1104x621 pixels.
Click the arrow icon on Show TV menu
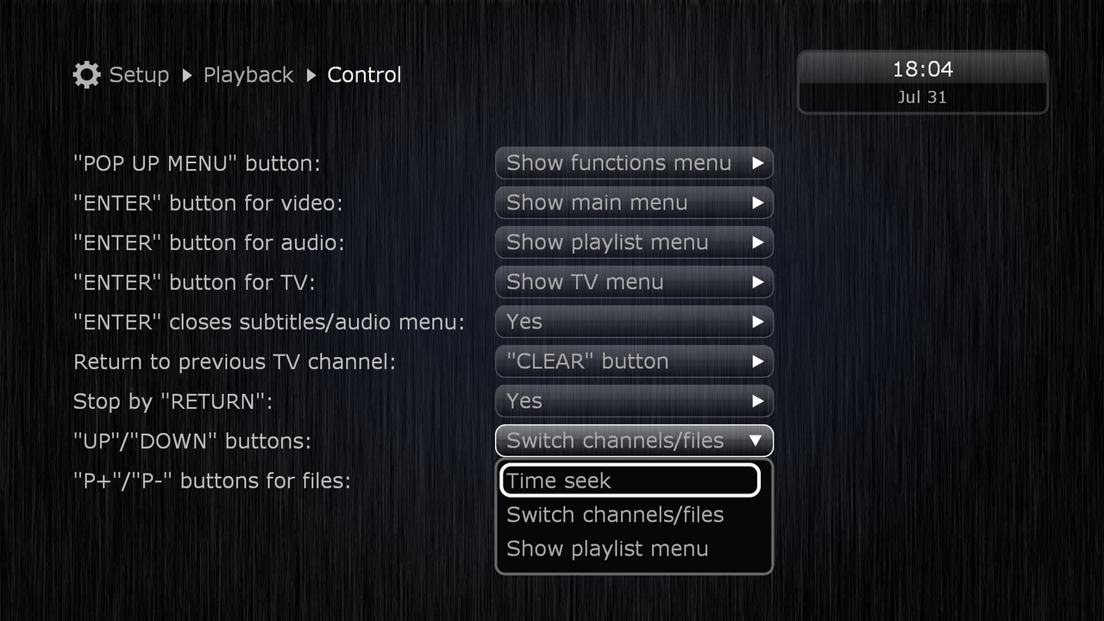click(757, 282)
